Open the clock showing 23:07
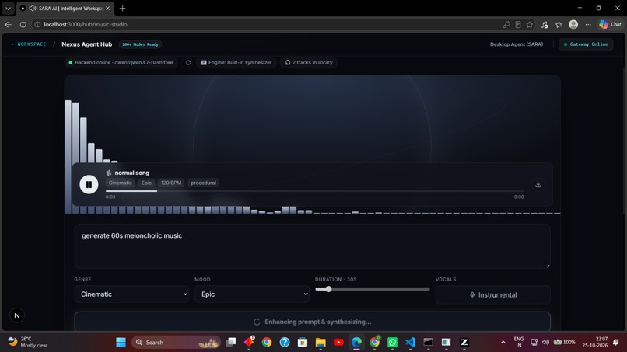Screen dimensions: 627x352 [x=595, y=343]
